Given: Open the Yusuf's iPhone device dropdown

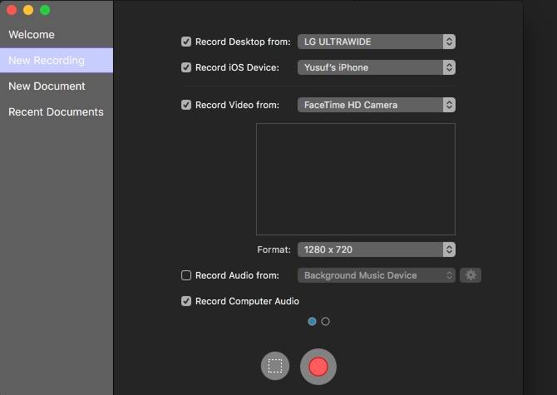Looking at the screenshot, I should coord(376,67).
